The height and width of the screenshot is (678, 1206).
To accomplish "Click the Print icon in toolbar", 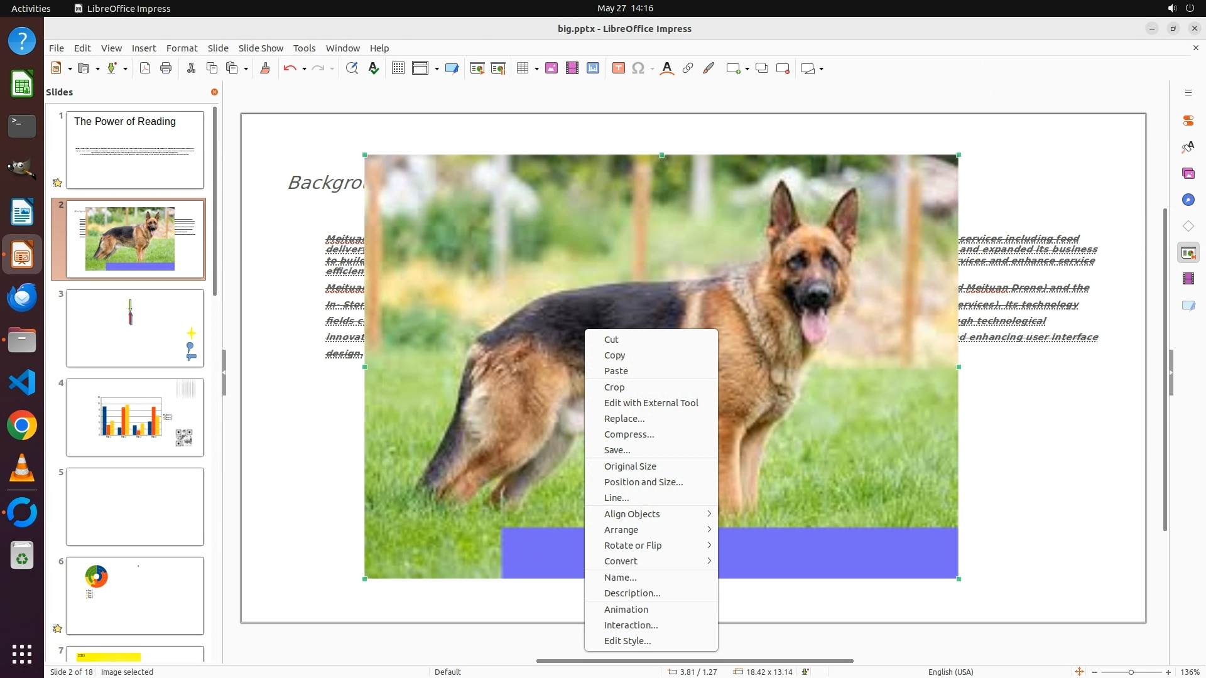I will [x=166, y=68].
